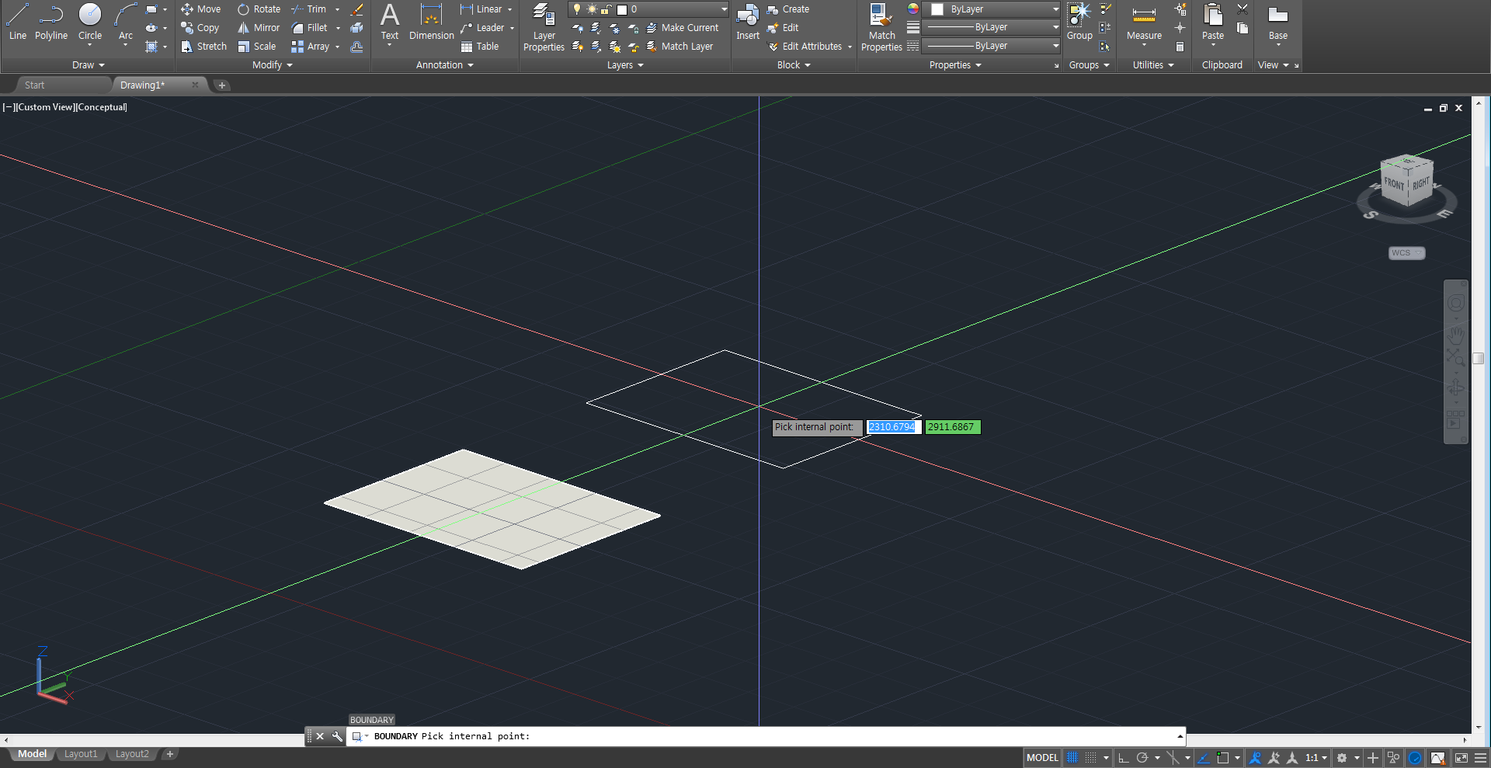The height and width of the screenshot is (768, 1491).
Task: Switch to the Model tab
Action: tap(33, 754)
